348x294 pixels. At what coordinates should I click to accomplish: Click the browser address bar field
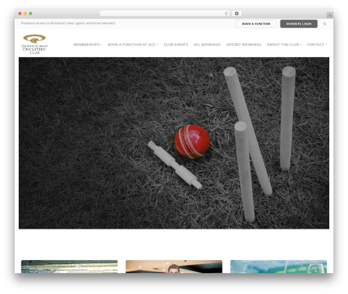[x=165, y=13]
